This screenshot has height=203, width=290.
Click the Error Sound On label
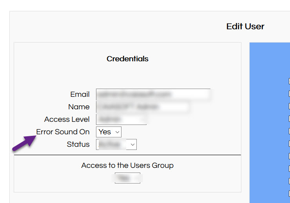click(x=63, y=132)
